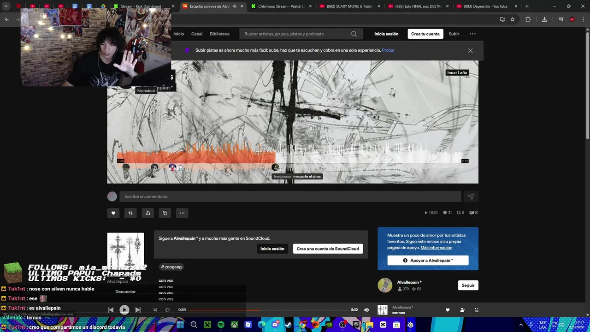Open the browser tab search dropdown

point(6,6)
